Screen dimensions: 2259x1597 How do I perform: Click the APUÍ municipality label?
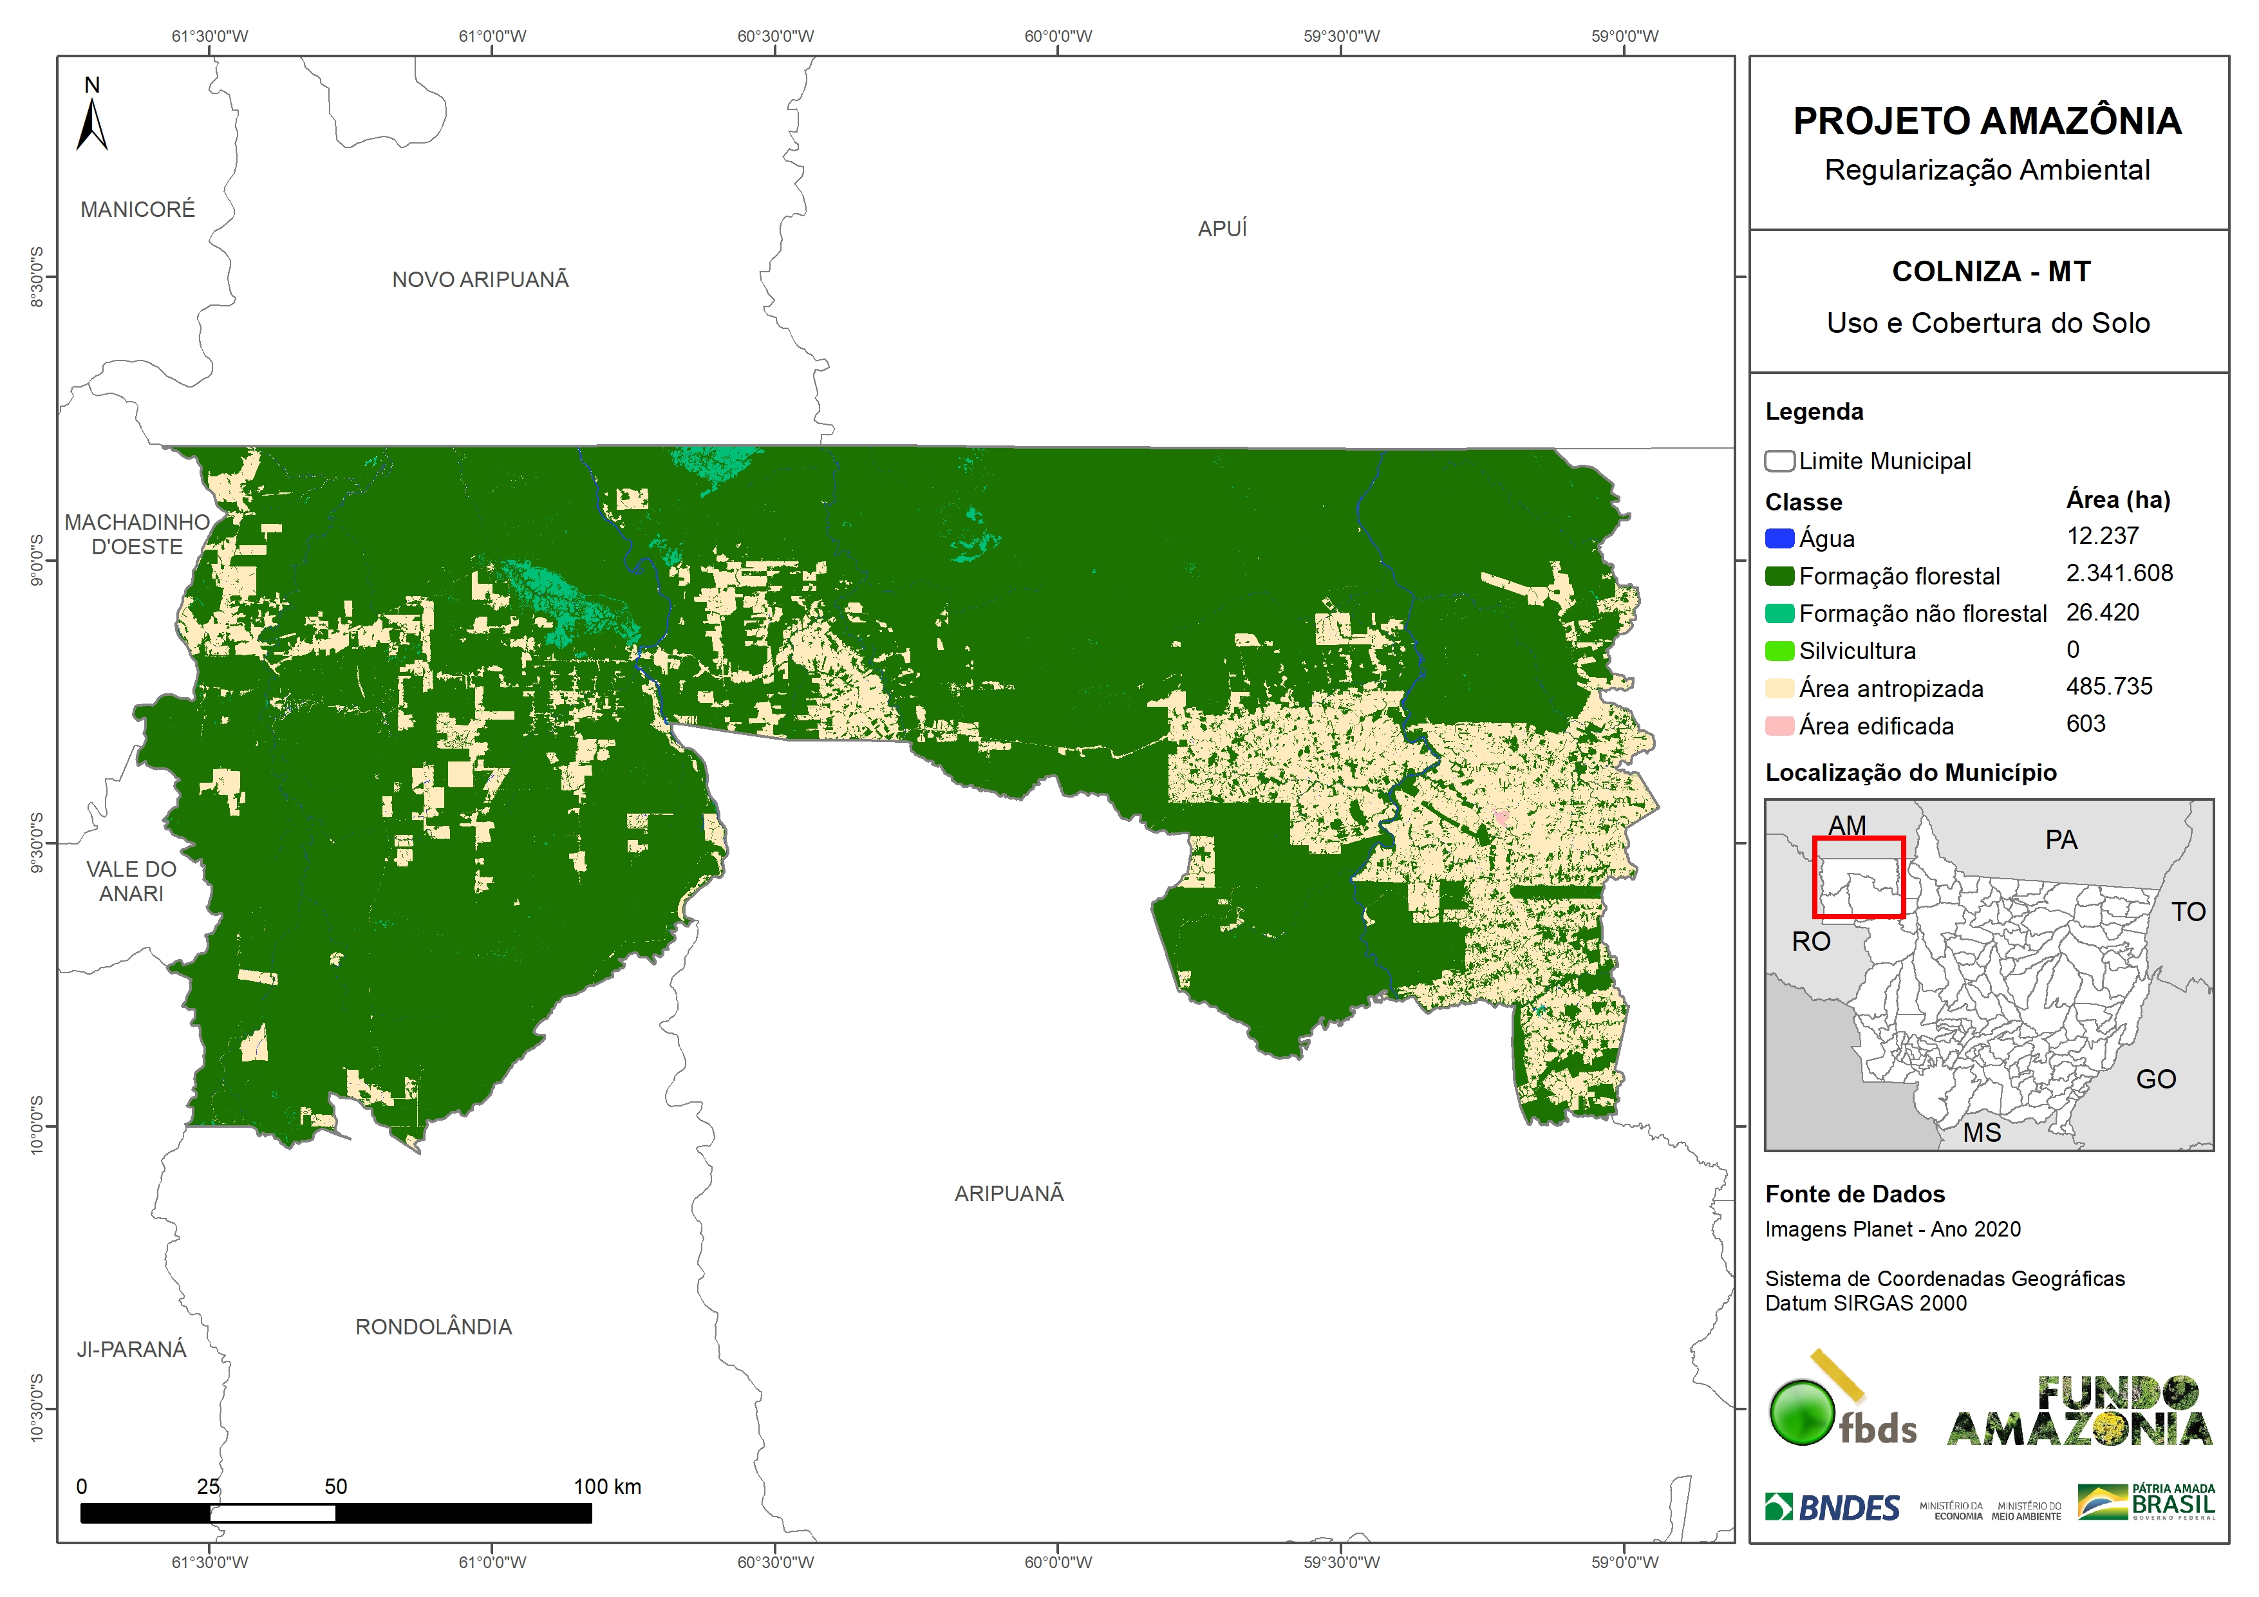[1222, 229]
